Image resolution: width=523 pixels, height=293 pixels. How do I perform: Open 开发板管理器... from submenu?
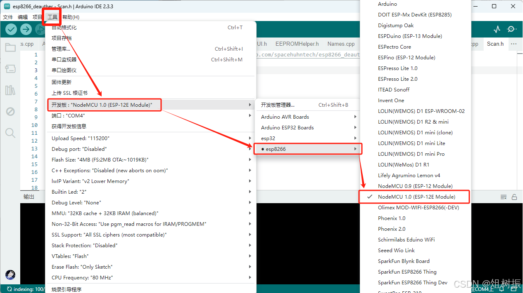coord(308,105)
